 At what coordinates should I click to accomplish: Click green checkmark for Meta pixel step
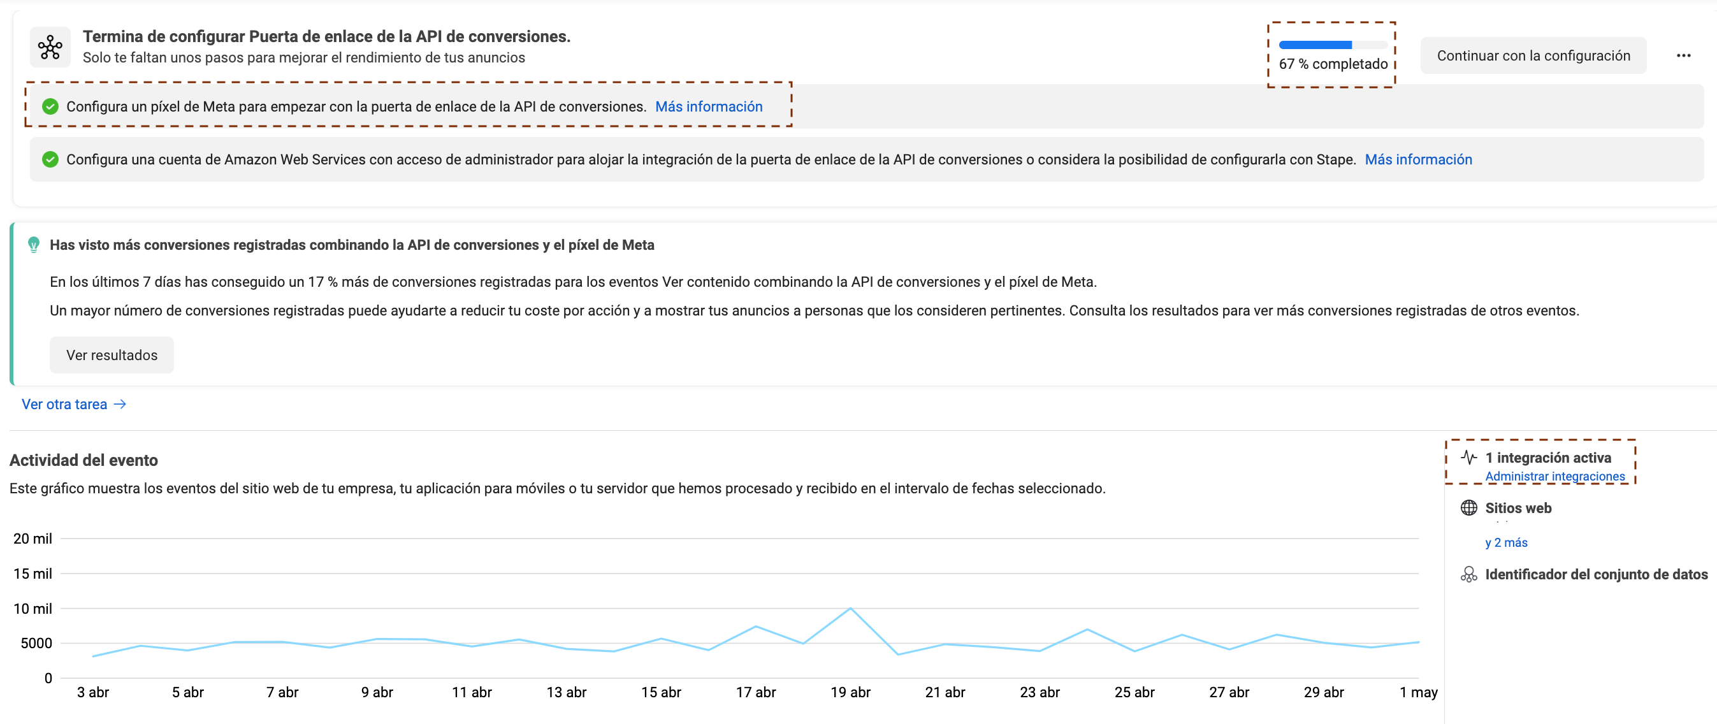click(x=50, y=106)
